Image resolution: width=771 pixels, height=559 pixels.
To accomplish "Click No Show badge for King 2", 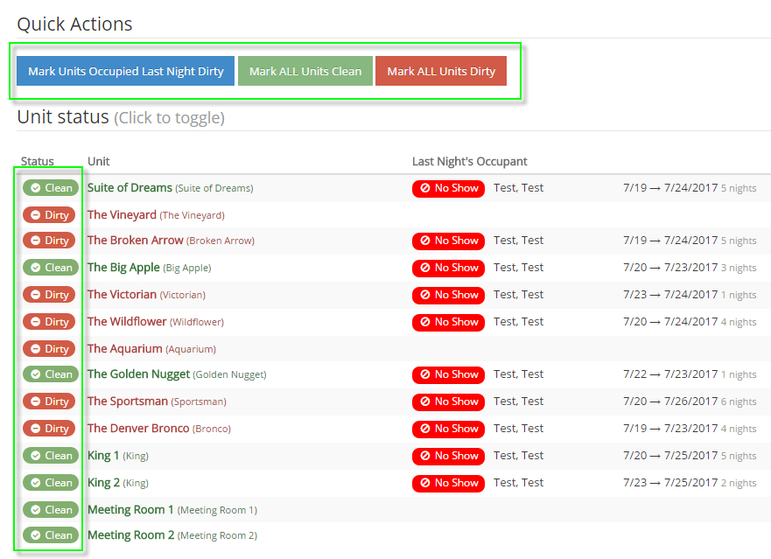I will (x=448, y=483).
